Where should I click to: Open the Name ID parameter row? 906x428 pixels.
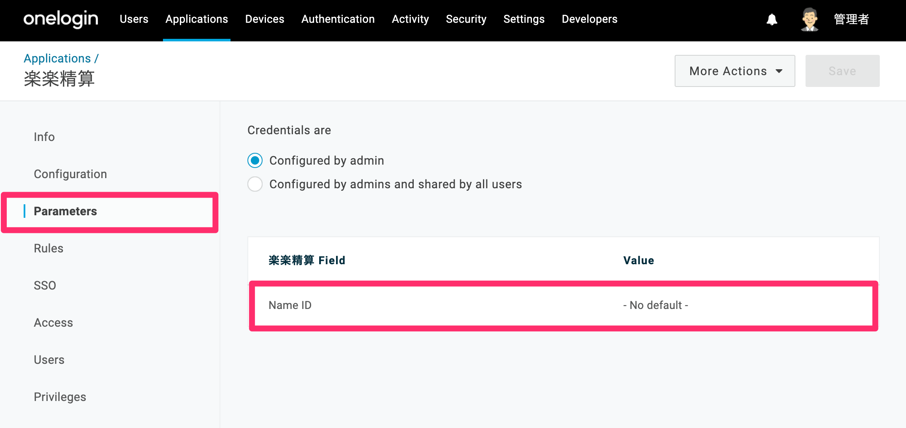[564, 305]
